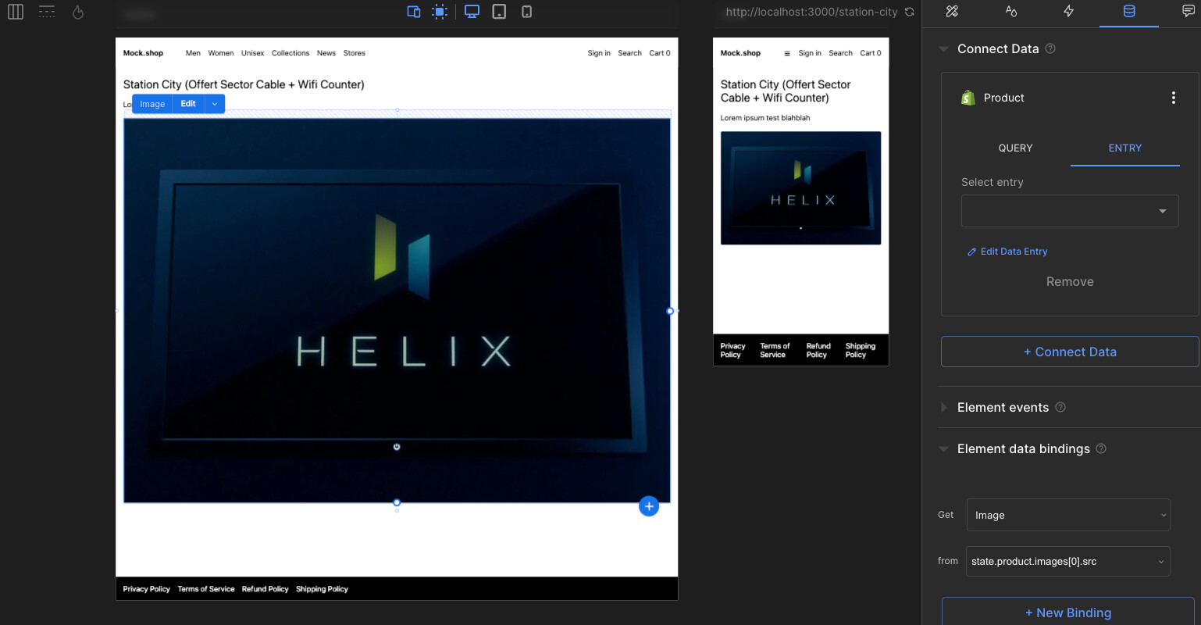Click Shipping Policy in desktop preview footer

coord(322,589)
